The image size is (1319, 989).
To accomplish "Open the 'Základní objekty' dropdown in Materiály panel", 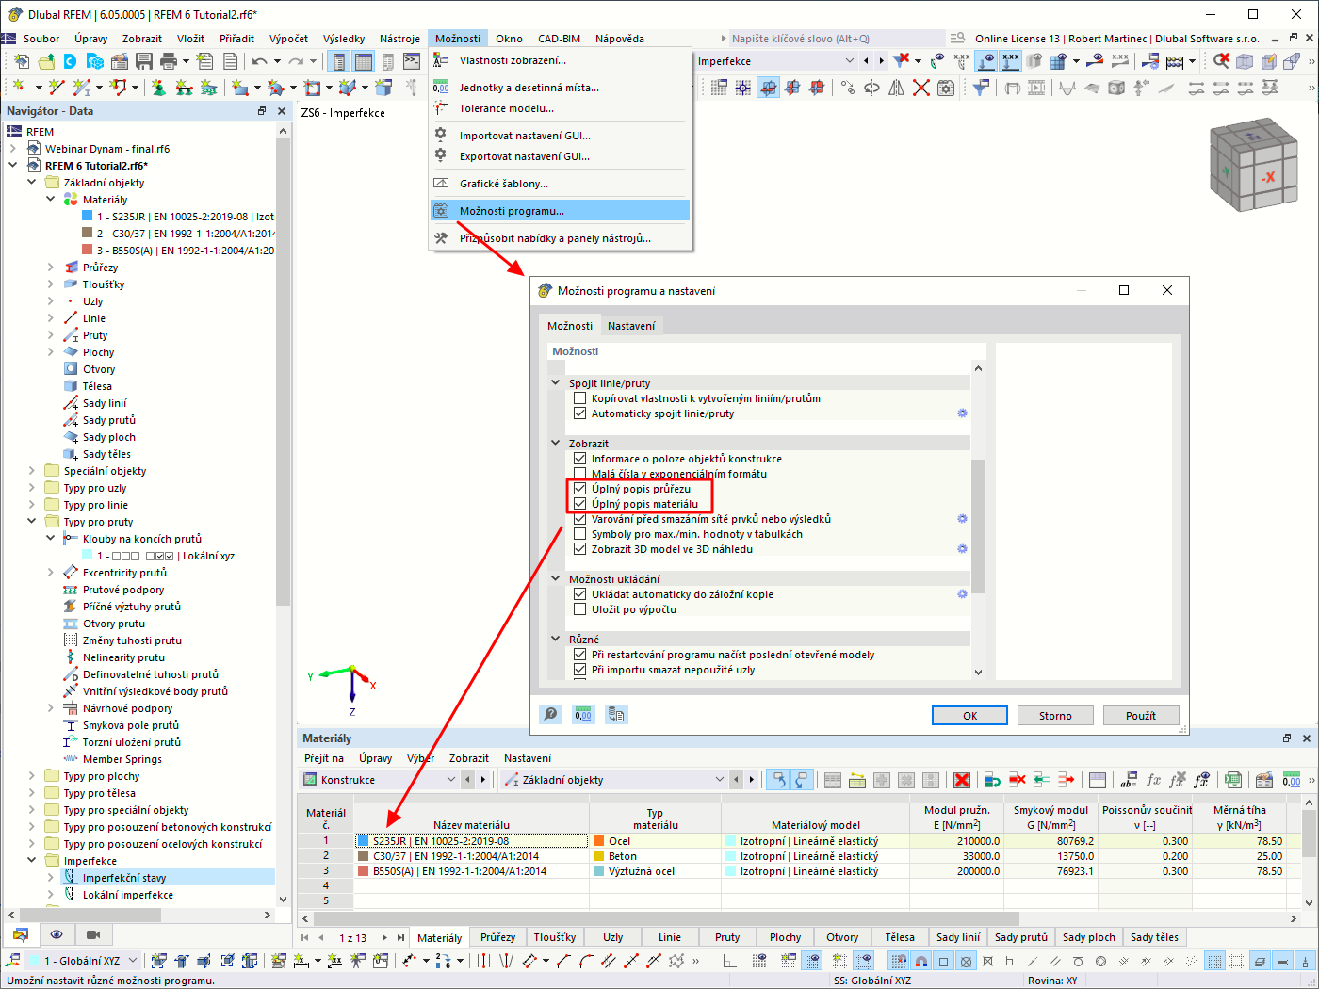I will [719, 780].
